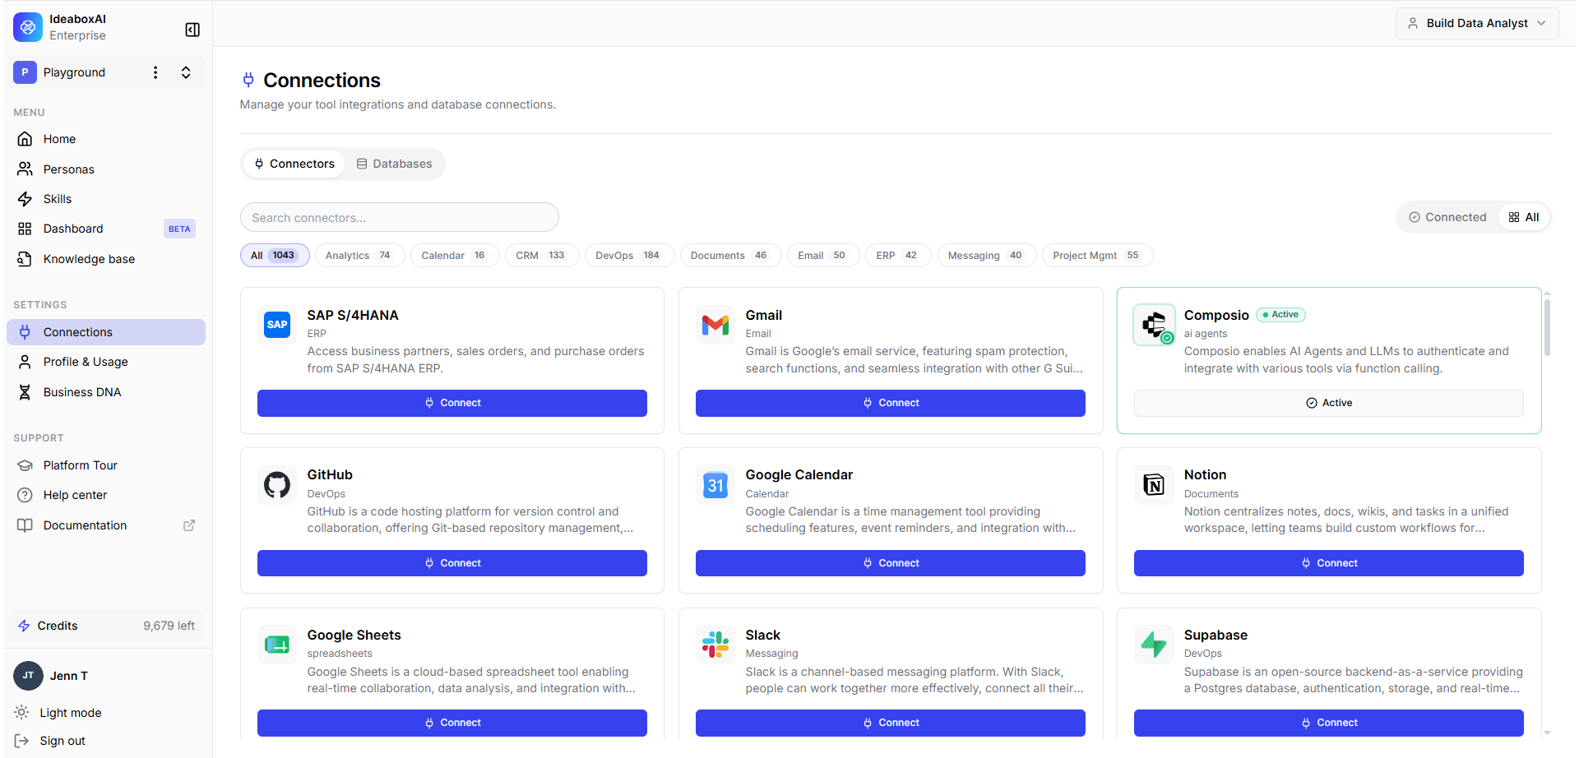Click the Gmail logo icon
Viewport: 1579px width, 758px height.
tap(715, 324)
